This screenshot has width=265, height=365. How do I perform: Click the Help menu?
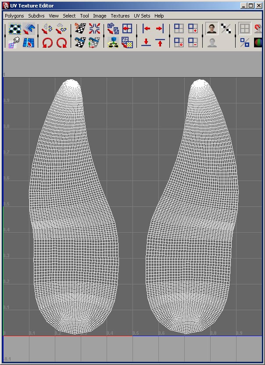[x=159, y=16]
